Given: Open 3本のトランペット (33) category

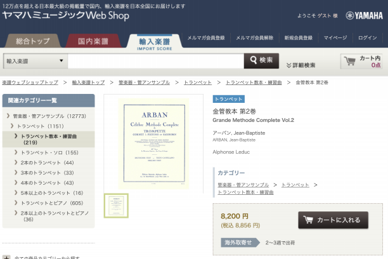Looking at the screenshot, I should (47, 173).
